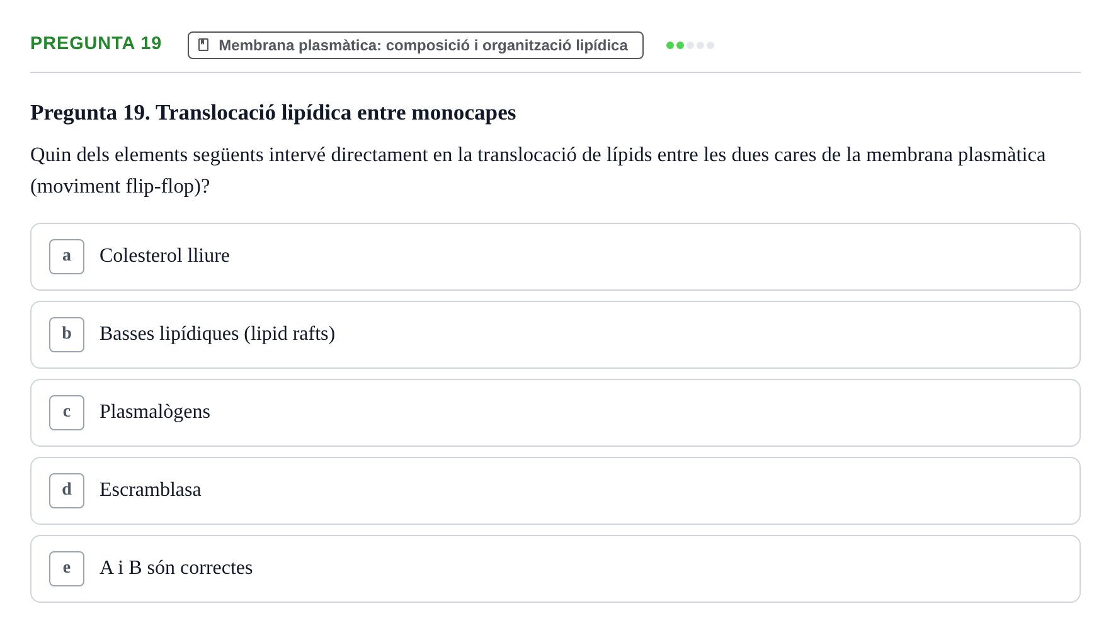Choose 'A i B són correctes' answer

click(555, 569)
